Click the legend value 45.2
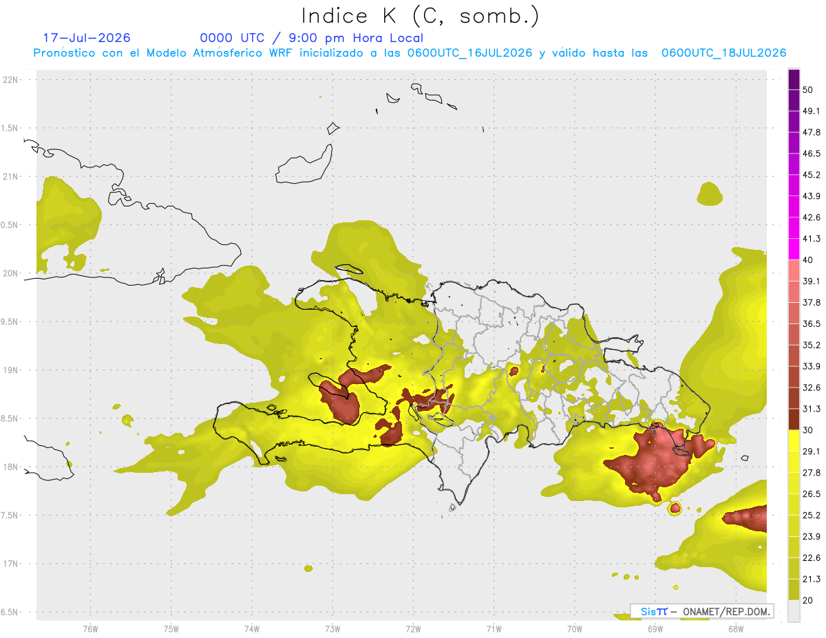Screen dimensions: 826x638 pos(812,175)
